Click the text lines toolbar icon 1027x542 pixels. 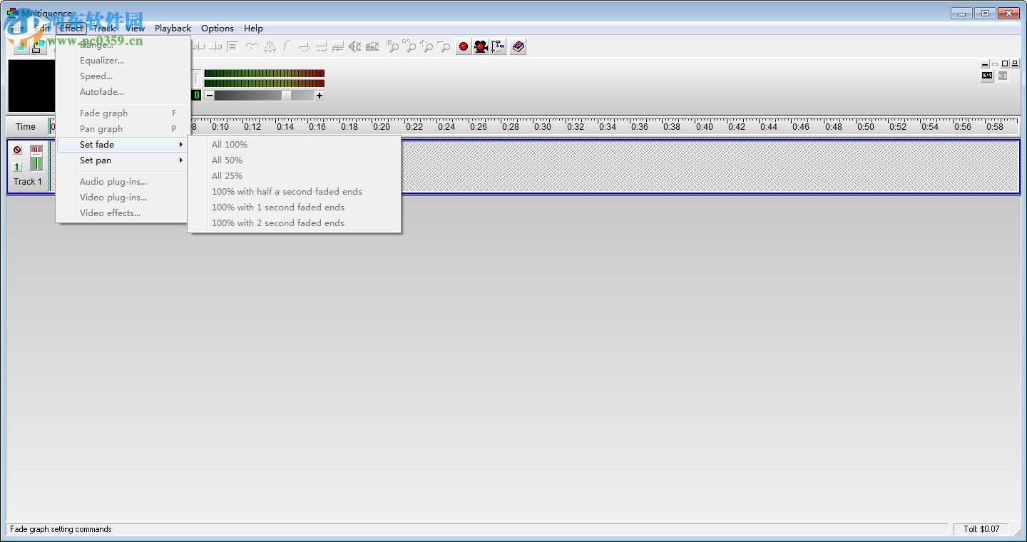(232, 46)
